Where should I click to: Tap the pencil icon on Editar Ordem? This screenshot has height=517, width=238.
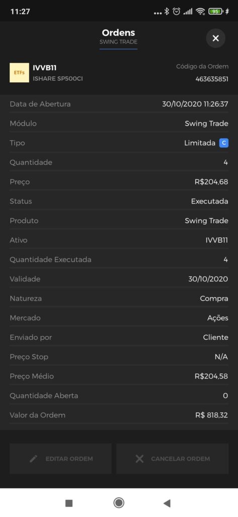34,458
